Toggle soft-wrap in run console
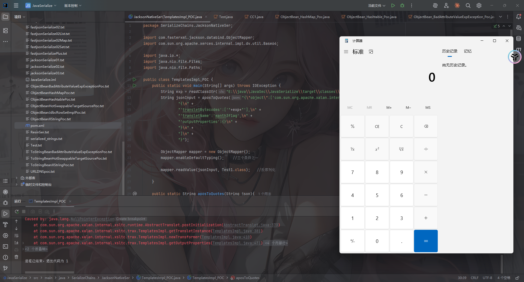The height and width of the screenshot is (282, 524). point(16,236)
